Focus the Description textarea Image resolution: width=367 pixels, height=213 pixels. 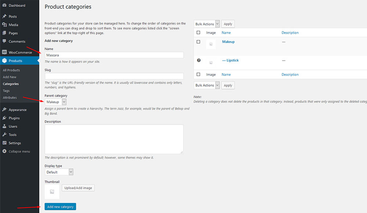(114, 139)
